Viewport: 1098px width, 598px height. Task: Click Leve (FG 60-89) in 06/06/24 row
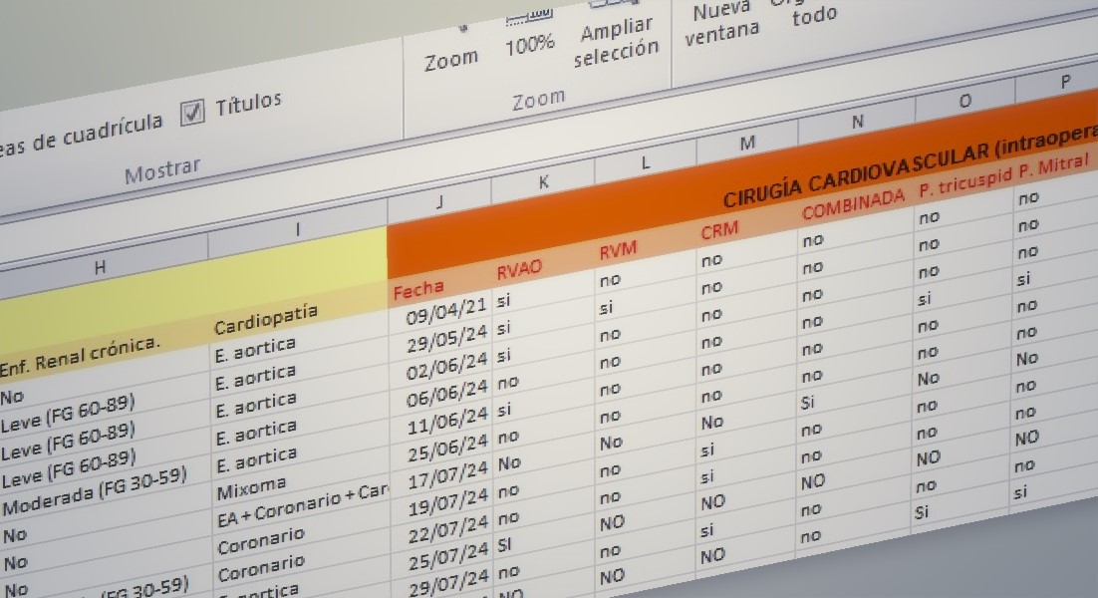[x=67, y=469]
